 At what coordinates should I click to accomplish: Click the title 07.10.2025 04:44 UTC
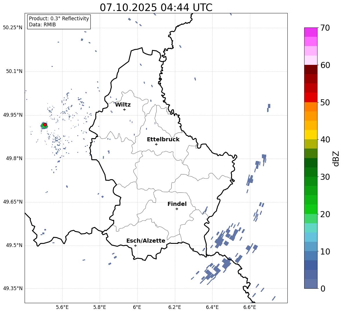point(156,8)
